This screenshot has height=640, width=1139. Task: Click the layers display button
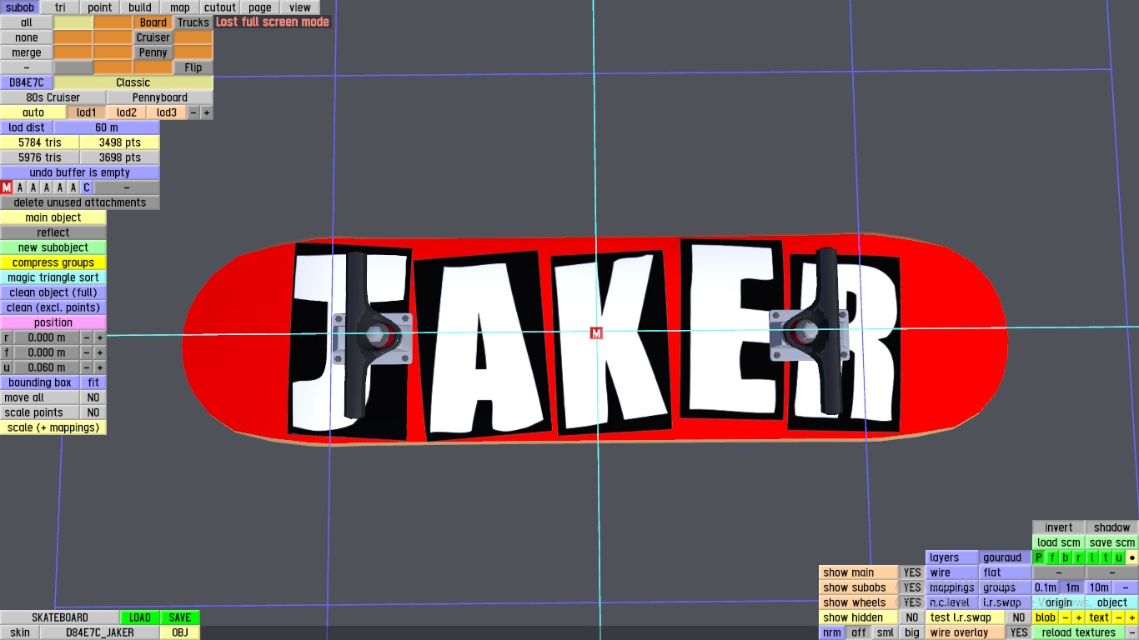coord(951,557)
